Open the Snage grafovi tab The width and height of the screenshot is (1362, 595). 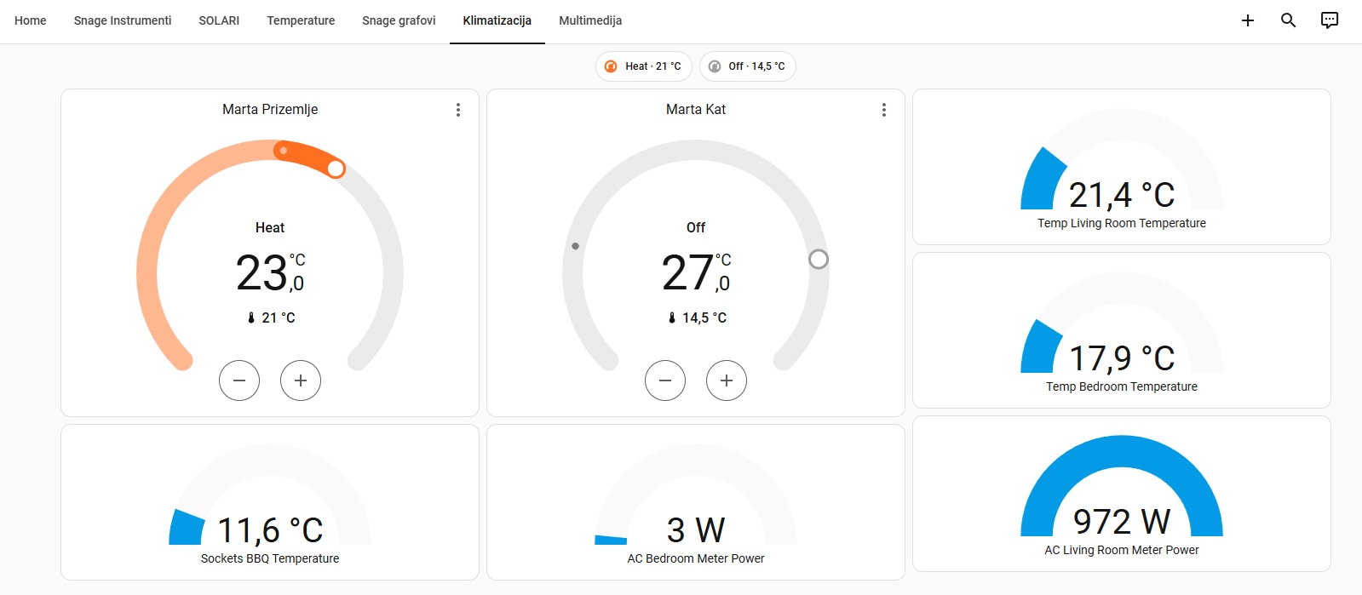399,20
